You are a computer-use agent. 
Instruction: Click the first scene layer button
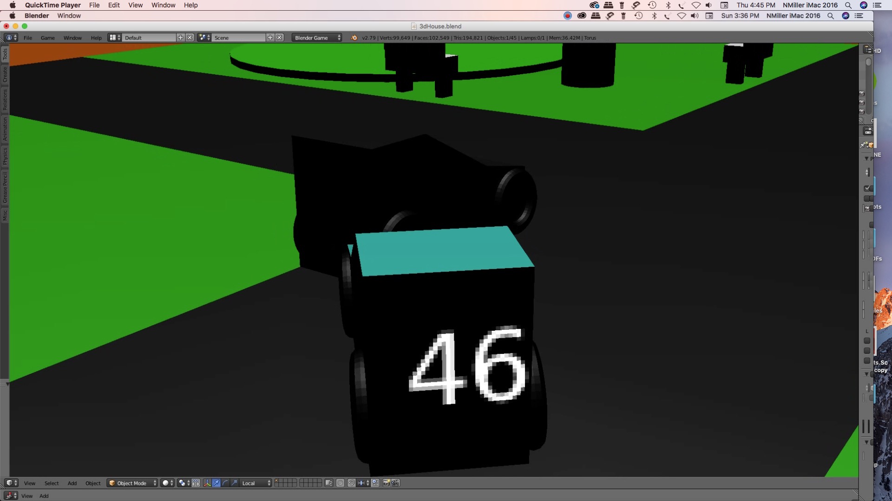pos(277,481)
